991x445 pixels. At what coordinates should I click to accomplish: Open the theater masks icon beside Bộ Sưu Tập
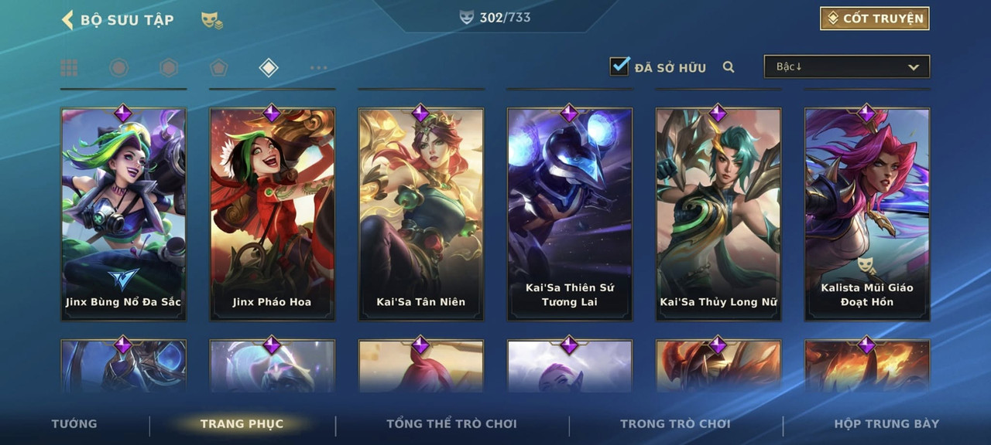pos(211,20)
